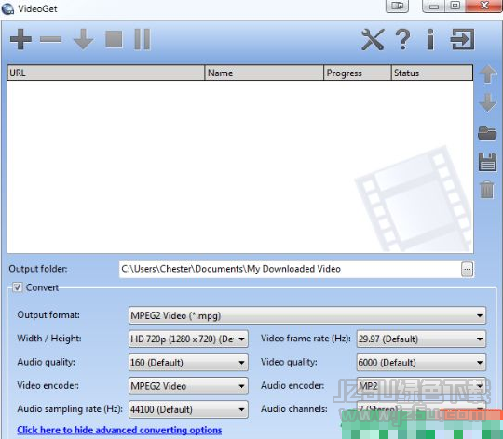This screenshot has height=439, width=503.
Task: Browse for output folder with ellipsis button
Action: coord(467,270)
